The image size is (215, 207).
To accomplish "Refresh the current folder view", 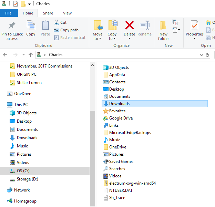I will (207, 55).
